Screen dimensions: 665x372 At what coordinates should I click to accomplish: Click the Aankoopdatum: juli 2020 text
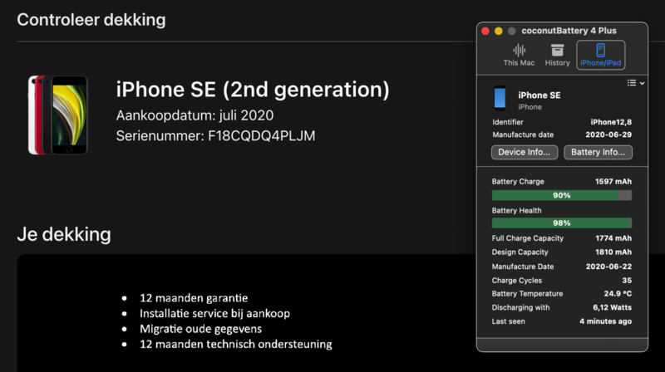195,115
